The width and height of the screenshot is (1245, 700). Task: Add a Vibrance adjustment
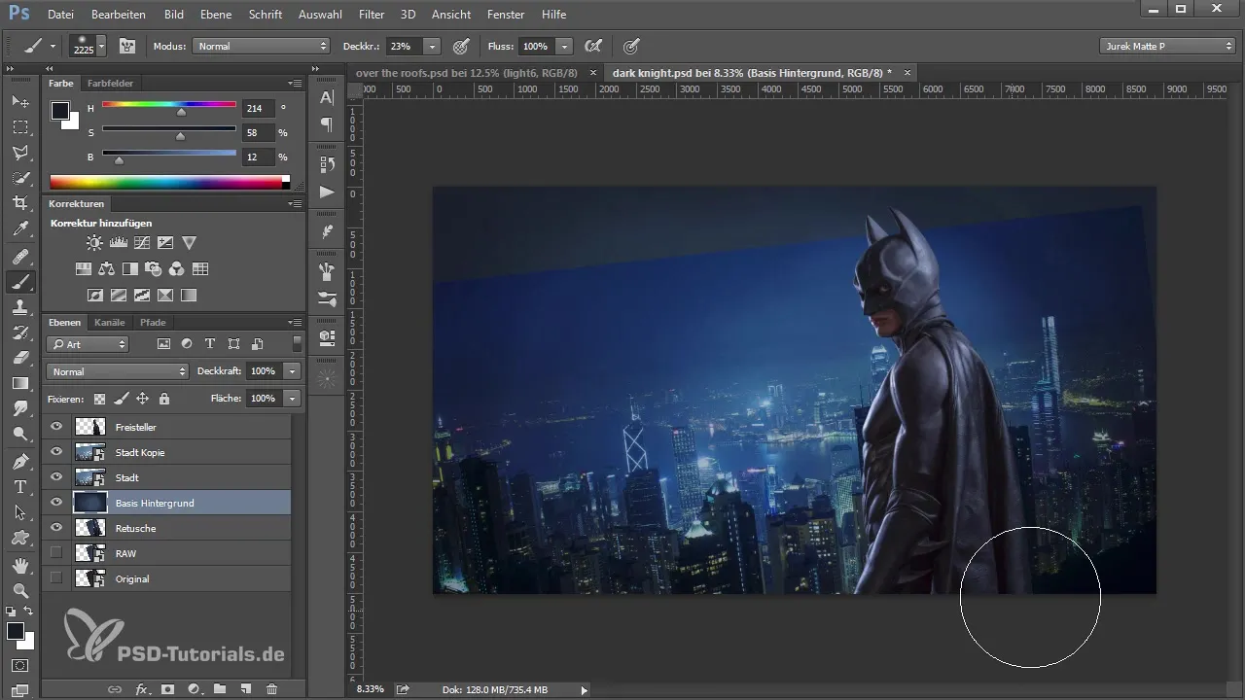click(x=190, y=242)
